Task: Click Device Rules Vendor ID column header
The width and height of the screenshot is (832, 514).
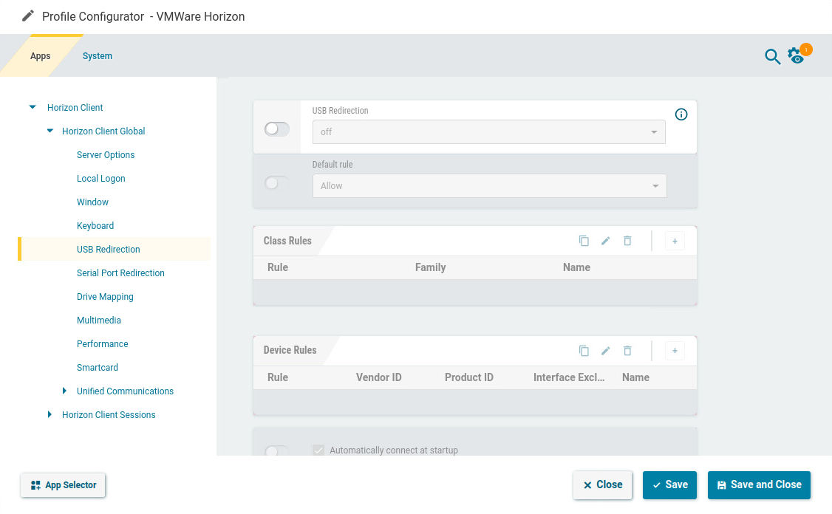Action: (378, 377)
